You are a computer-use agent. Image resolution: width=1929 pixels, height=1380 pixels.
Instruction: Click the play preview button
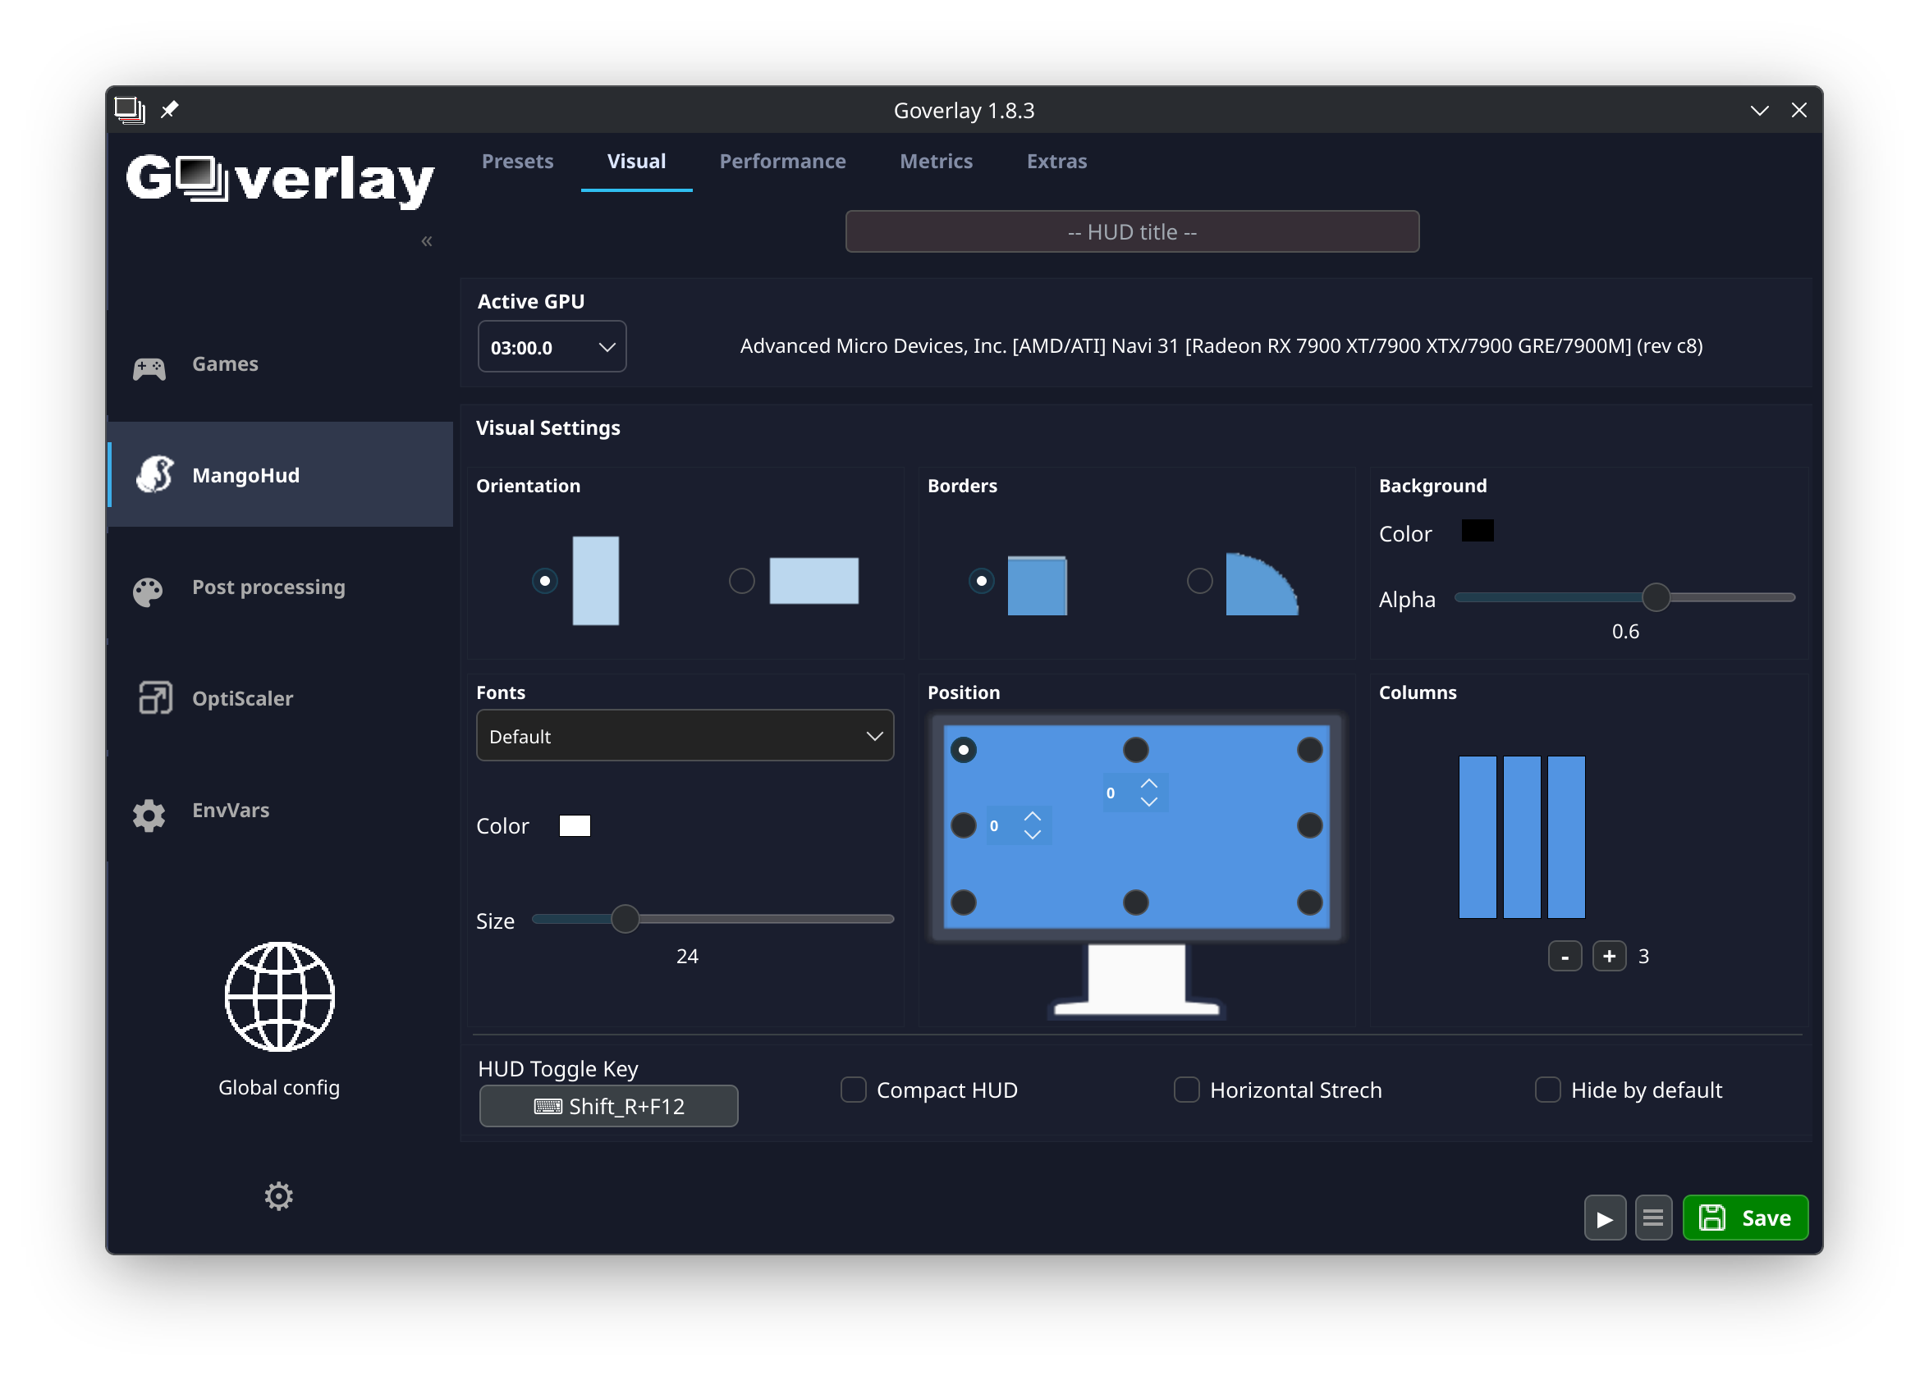pyautogui.click(x=1604, y=1218)
